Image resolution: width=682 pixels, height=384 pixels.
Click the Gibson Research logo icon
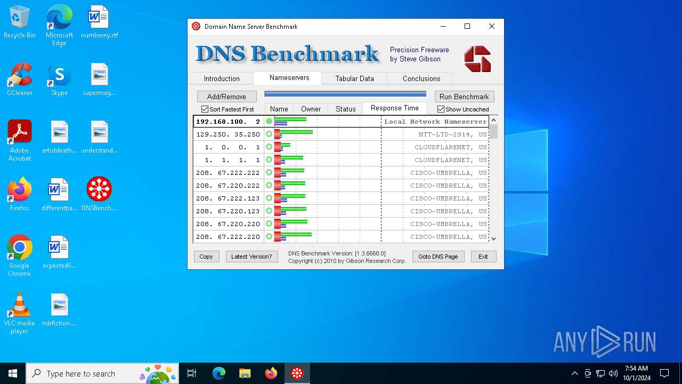[x=477, y=59]
